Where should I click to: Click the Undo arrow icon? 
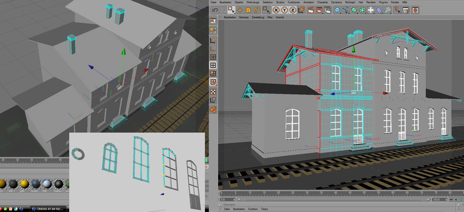click(215, 10)
